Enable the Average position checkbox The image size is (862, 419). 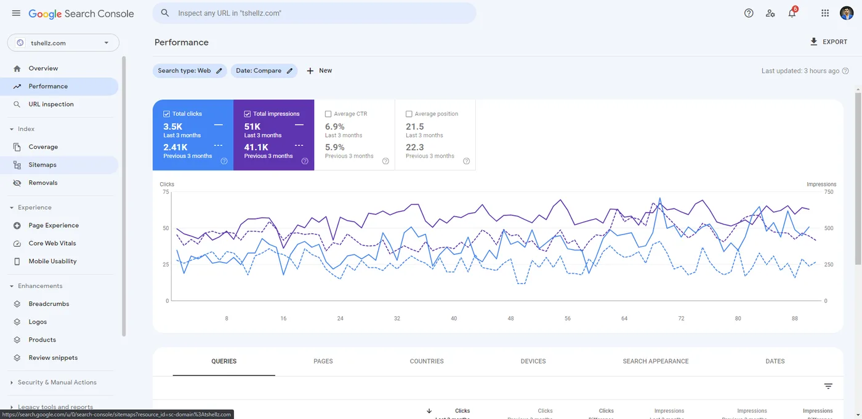[x=409, y=114]
